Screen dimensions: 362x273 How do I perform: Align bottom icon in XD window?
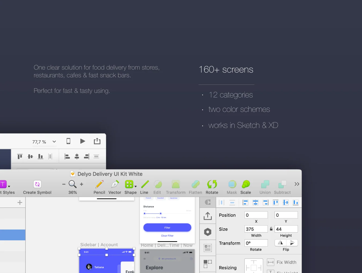(x=40, y=156)
